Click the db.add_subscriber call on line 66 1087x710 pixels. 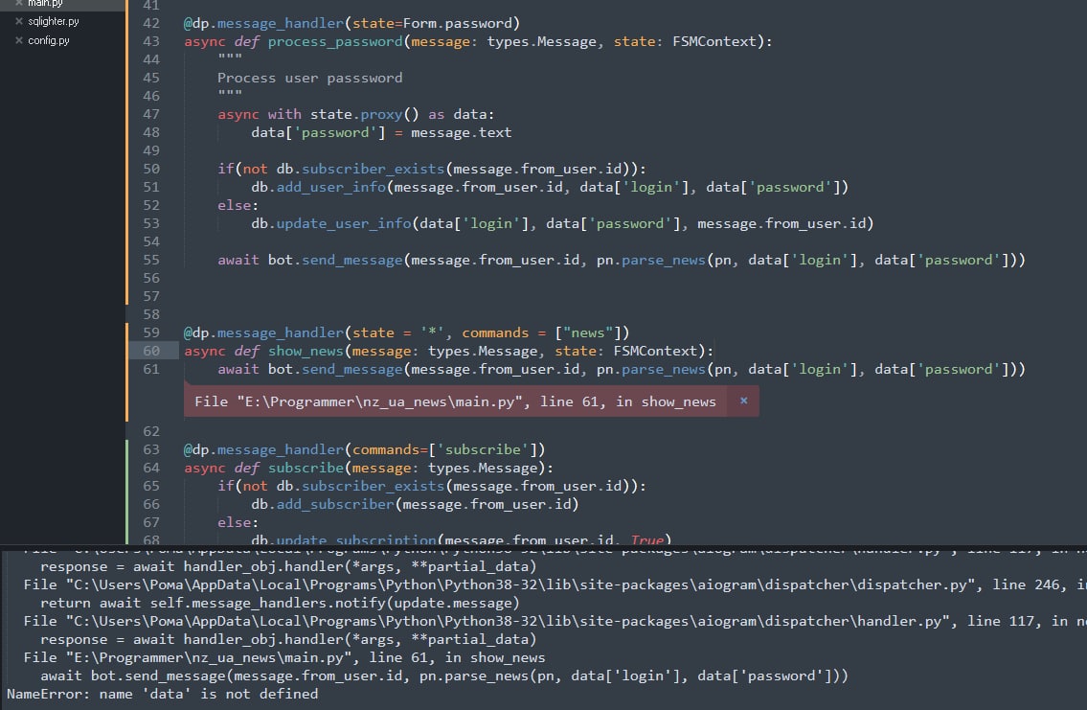coord(415,504)
